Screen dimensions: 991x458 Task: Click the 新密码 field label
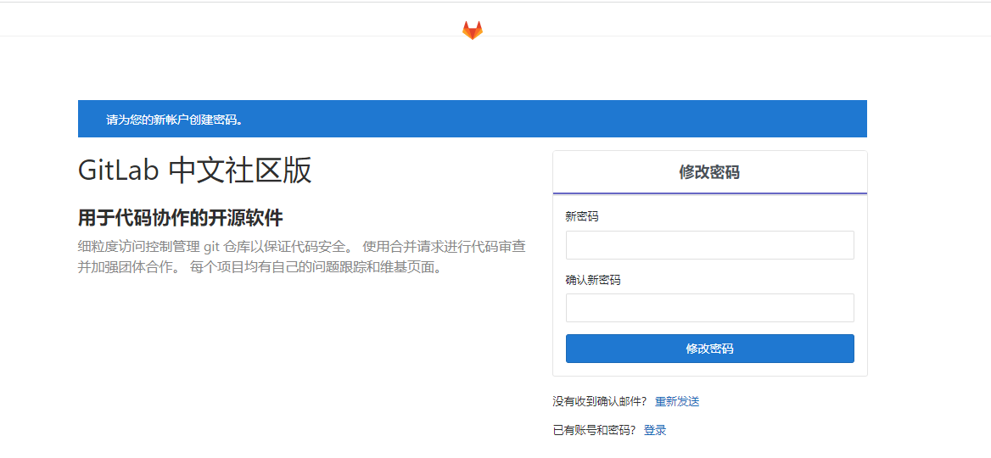pyautogui.click(x=582, y=216)
